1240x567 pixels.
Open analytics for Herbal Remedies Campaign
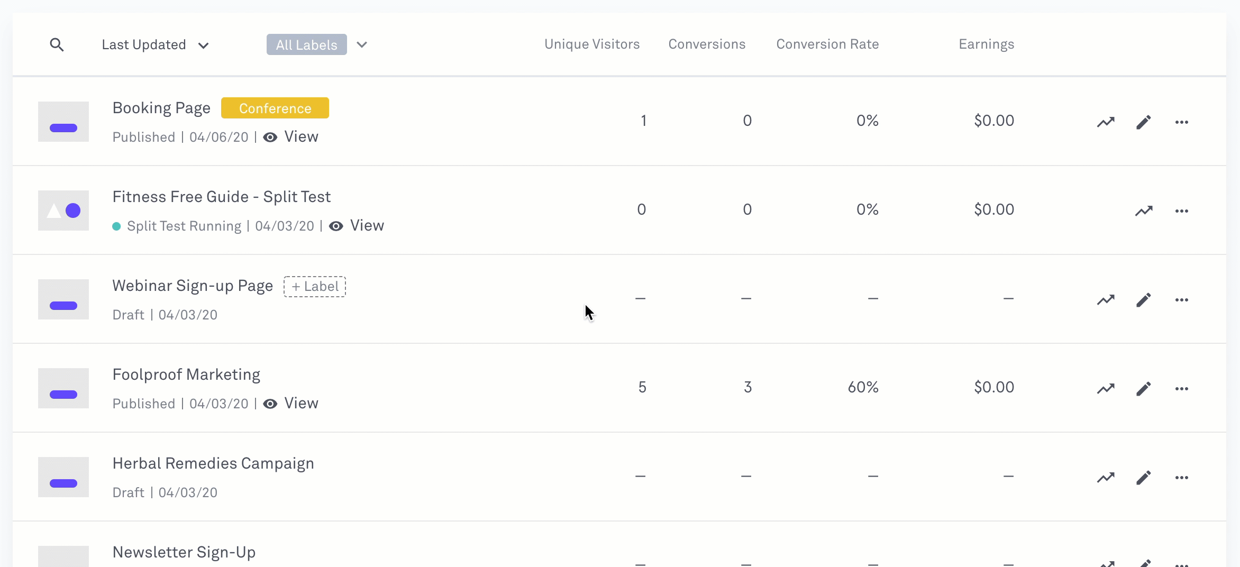(x=1106, y=477)
